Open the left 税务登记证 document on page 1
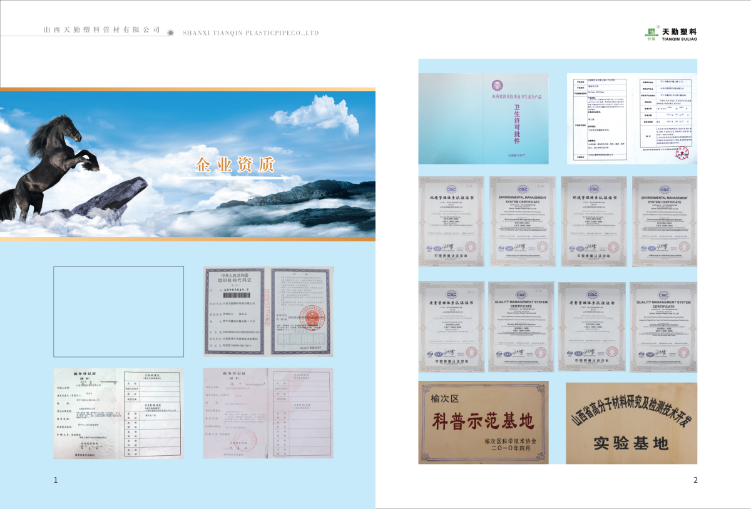 pos(118,413)
